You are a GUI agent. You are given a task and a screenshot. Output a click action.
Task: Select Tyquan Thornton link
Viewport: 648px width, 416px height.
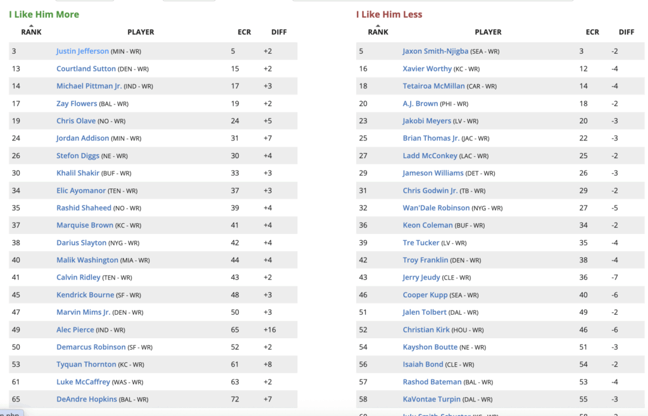pyautogui.click(x=86, y=365)
